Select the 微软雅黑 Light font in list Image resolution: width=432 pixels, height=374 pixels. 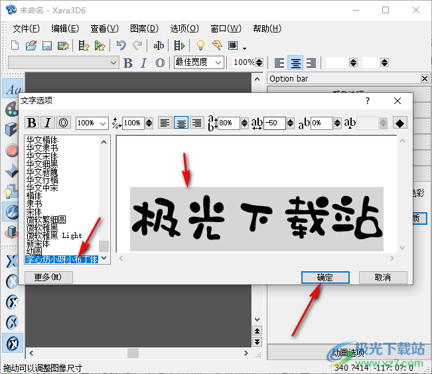[x=54, y=235]
